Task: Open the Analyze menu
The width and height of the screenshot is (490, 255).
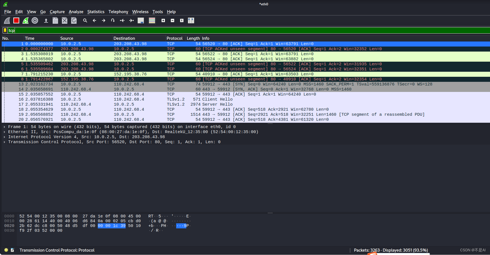Action: pos(76,12)
